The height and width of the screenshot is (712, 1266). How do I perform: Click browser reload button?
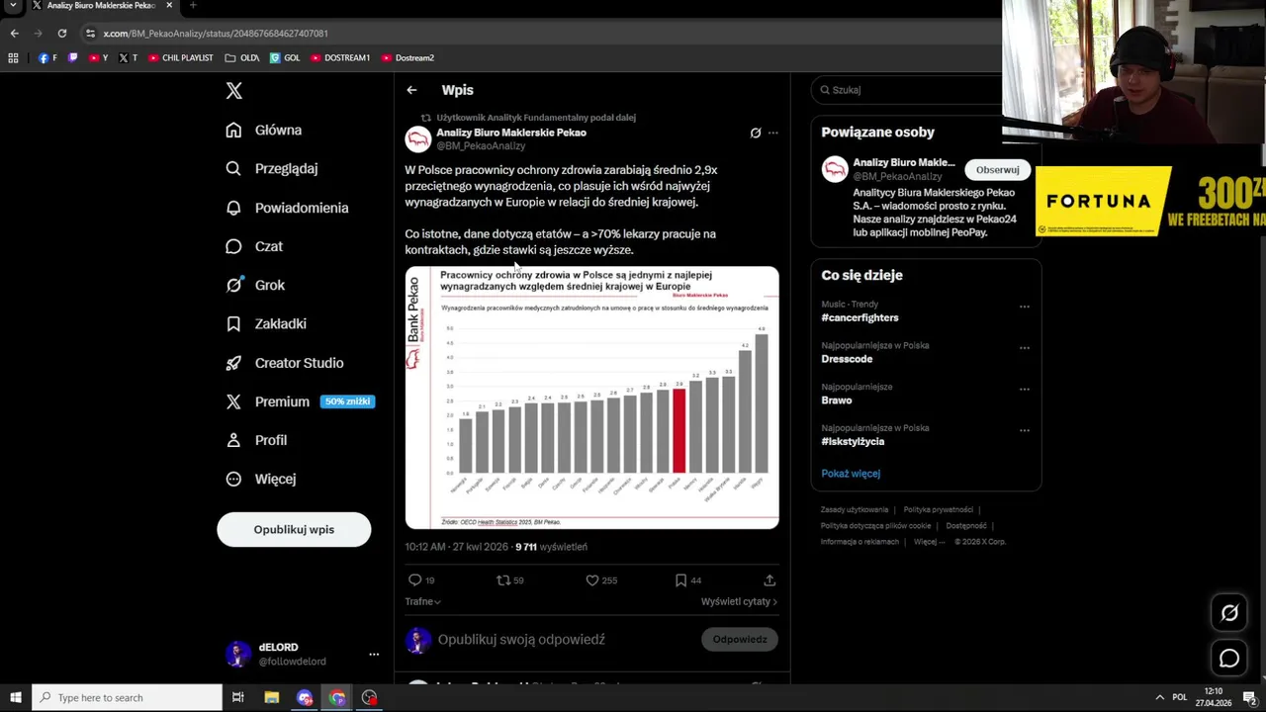coord(61,33)
